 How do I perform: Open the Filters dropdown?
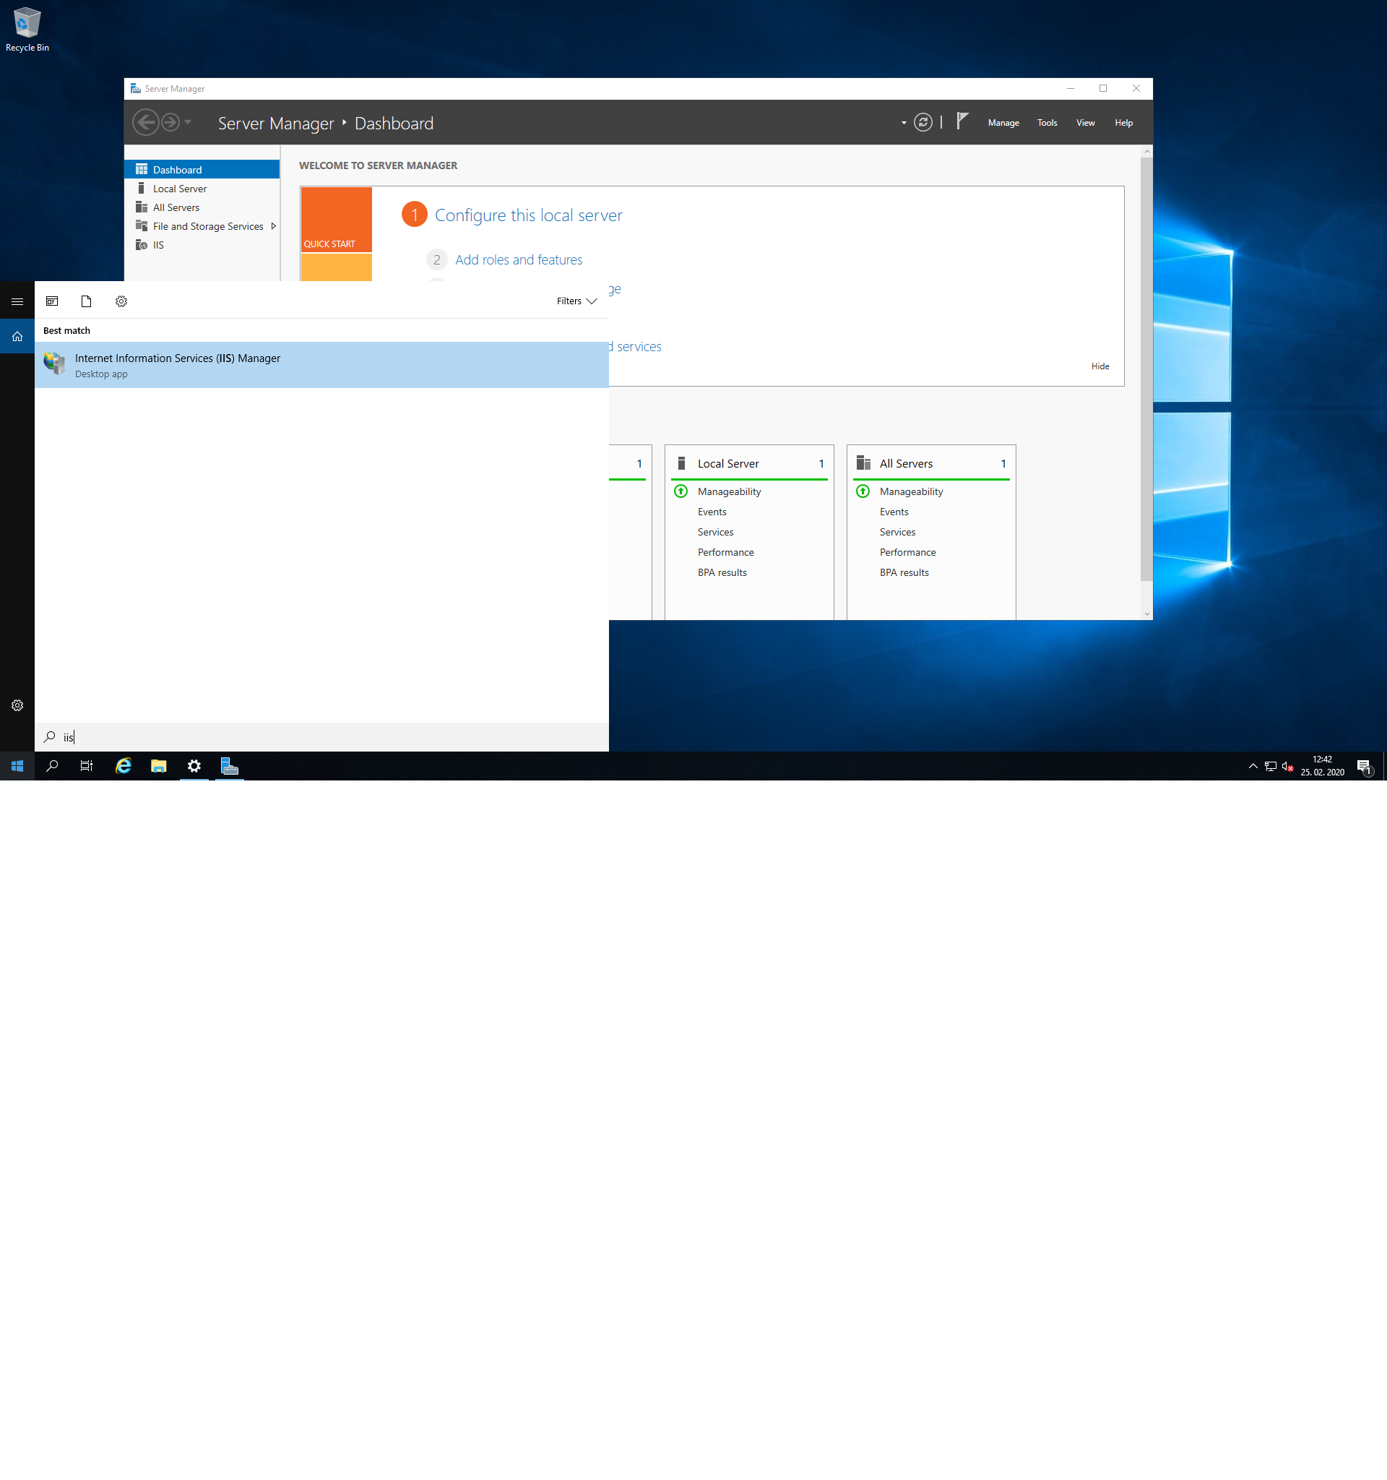[x=576, y=301]
